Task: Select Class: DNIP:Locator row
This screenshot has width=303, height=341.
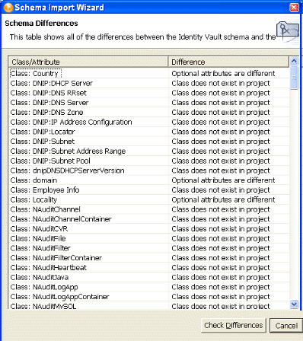Action: (x=149, y=132)
